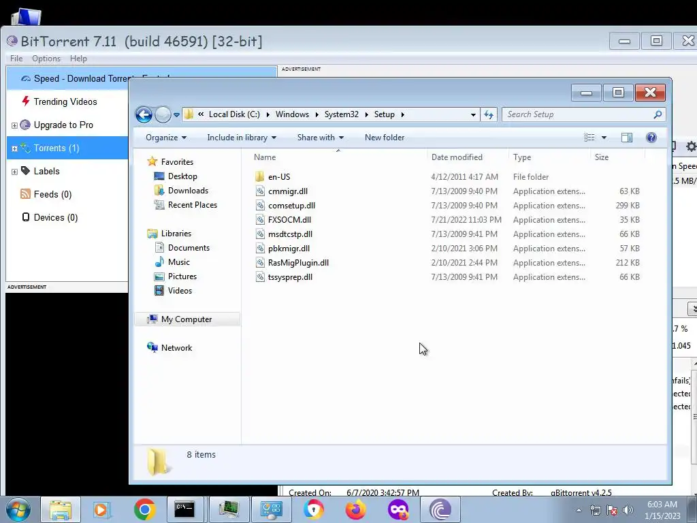This screenshot has width=697, height=523.
Task: Select the pbkmigr.dll file
Action: tap(289, 248)
